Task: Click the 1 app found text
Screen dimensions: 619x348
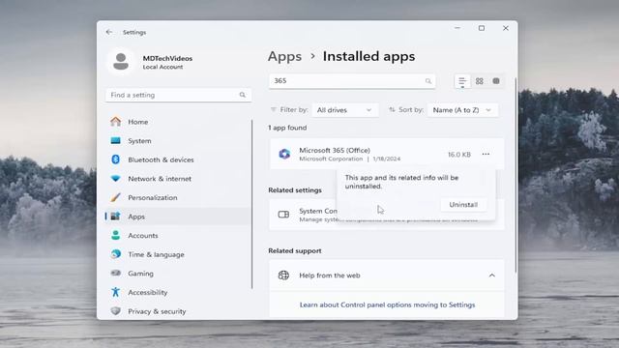Action: click(287, 128)
